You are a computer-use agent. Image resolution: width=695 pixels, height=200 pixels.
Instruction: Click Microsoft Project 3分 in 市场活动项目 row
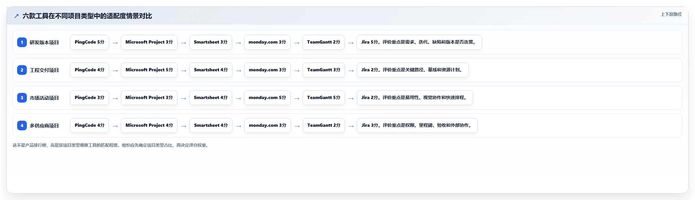click(149, 98)
